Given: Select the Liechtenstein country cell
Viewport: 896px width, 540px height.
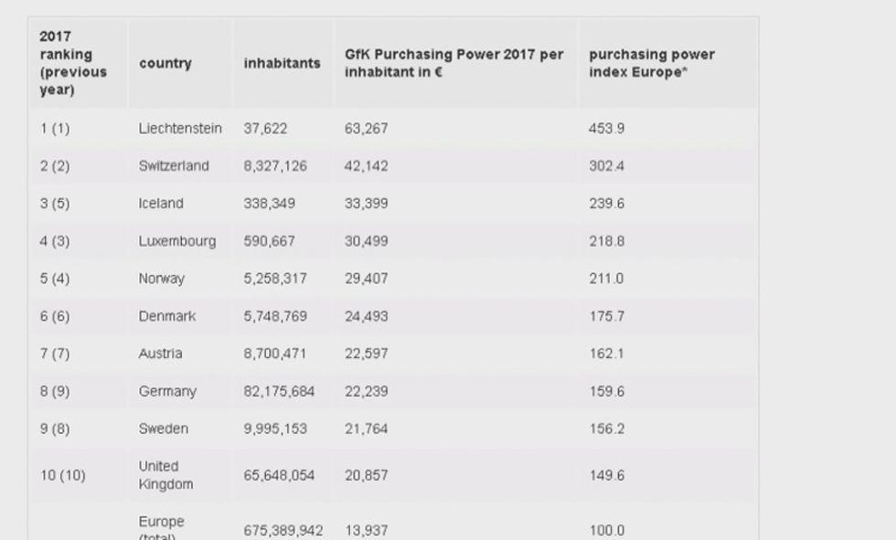Looking at the screenshot, I should tap(180, 129).
